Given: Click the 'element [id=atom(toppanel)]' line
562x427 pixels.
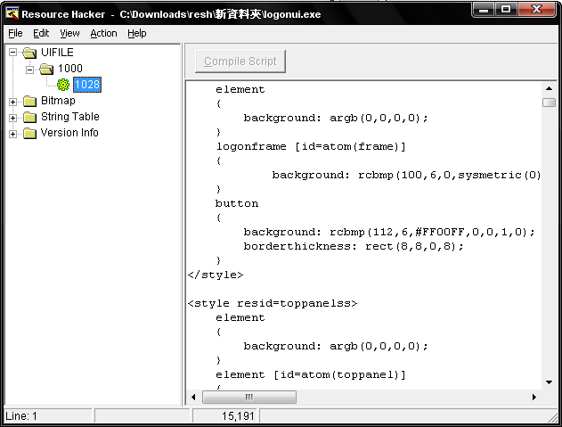Looking at the screenshot, I should point(310,375).
